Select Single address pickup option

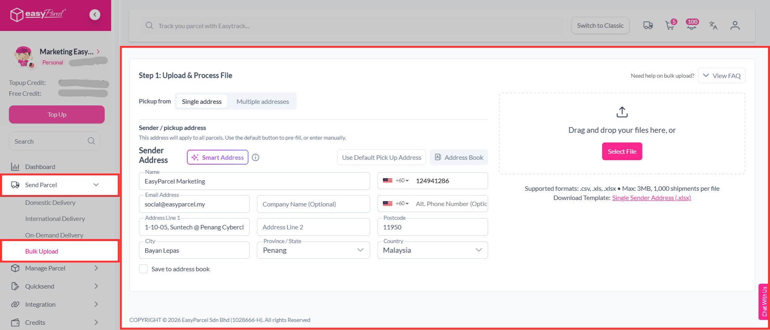(x=201, y=101)
